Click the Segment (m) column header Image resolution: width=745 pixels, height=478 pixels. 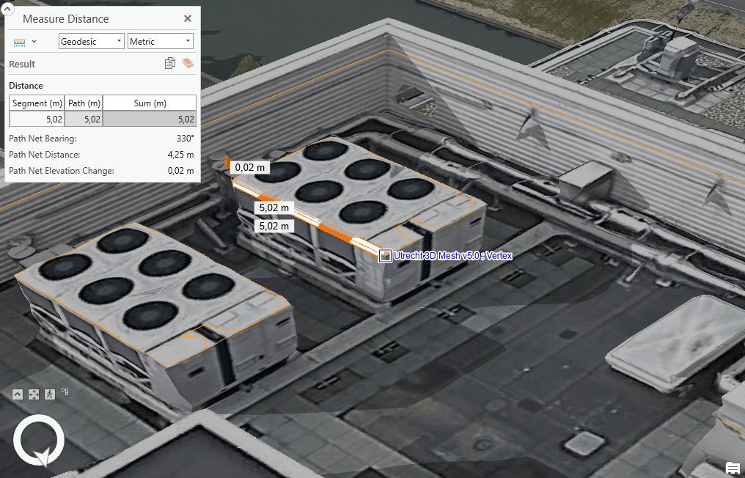pos(36,103)
